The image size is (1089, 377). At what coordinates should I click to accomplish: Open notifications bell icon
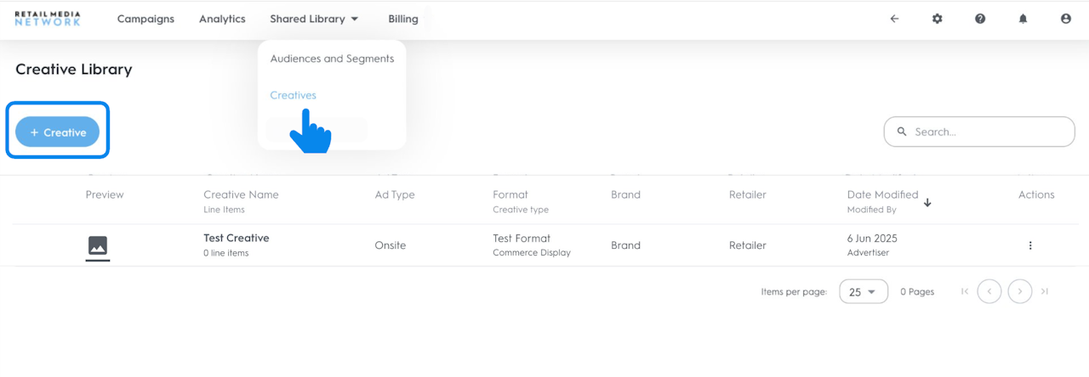point(1023,19)
